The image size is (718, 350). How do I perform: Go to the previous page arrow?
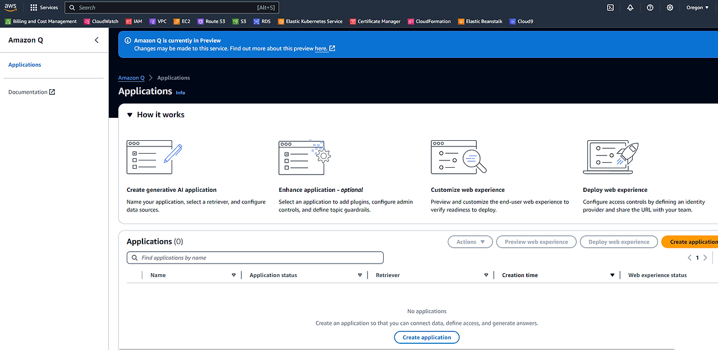pos(689,257)
